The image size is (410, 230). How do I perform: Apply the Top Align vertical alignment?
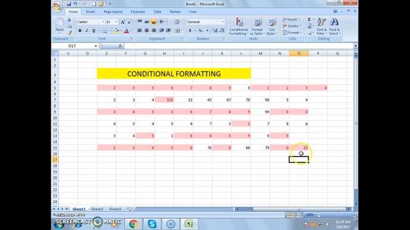(140, 22)
